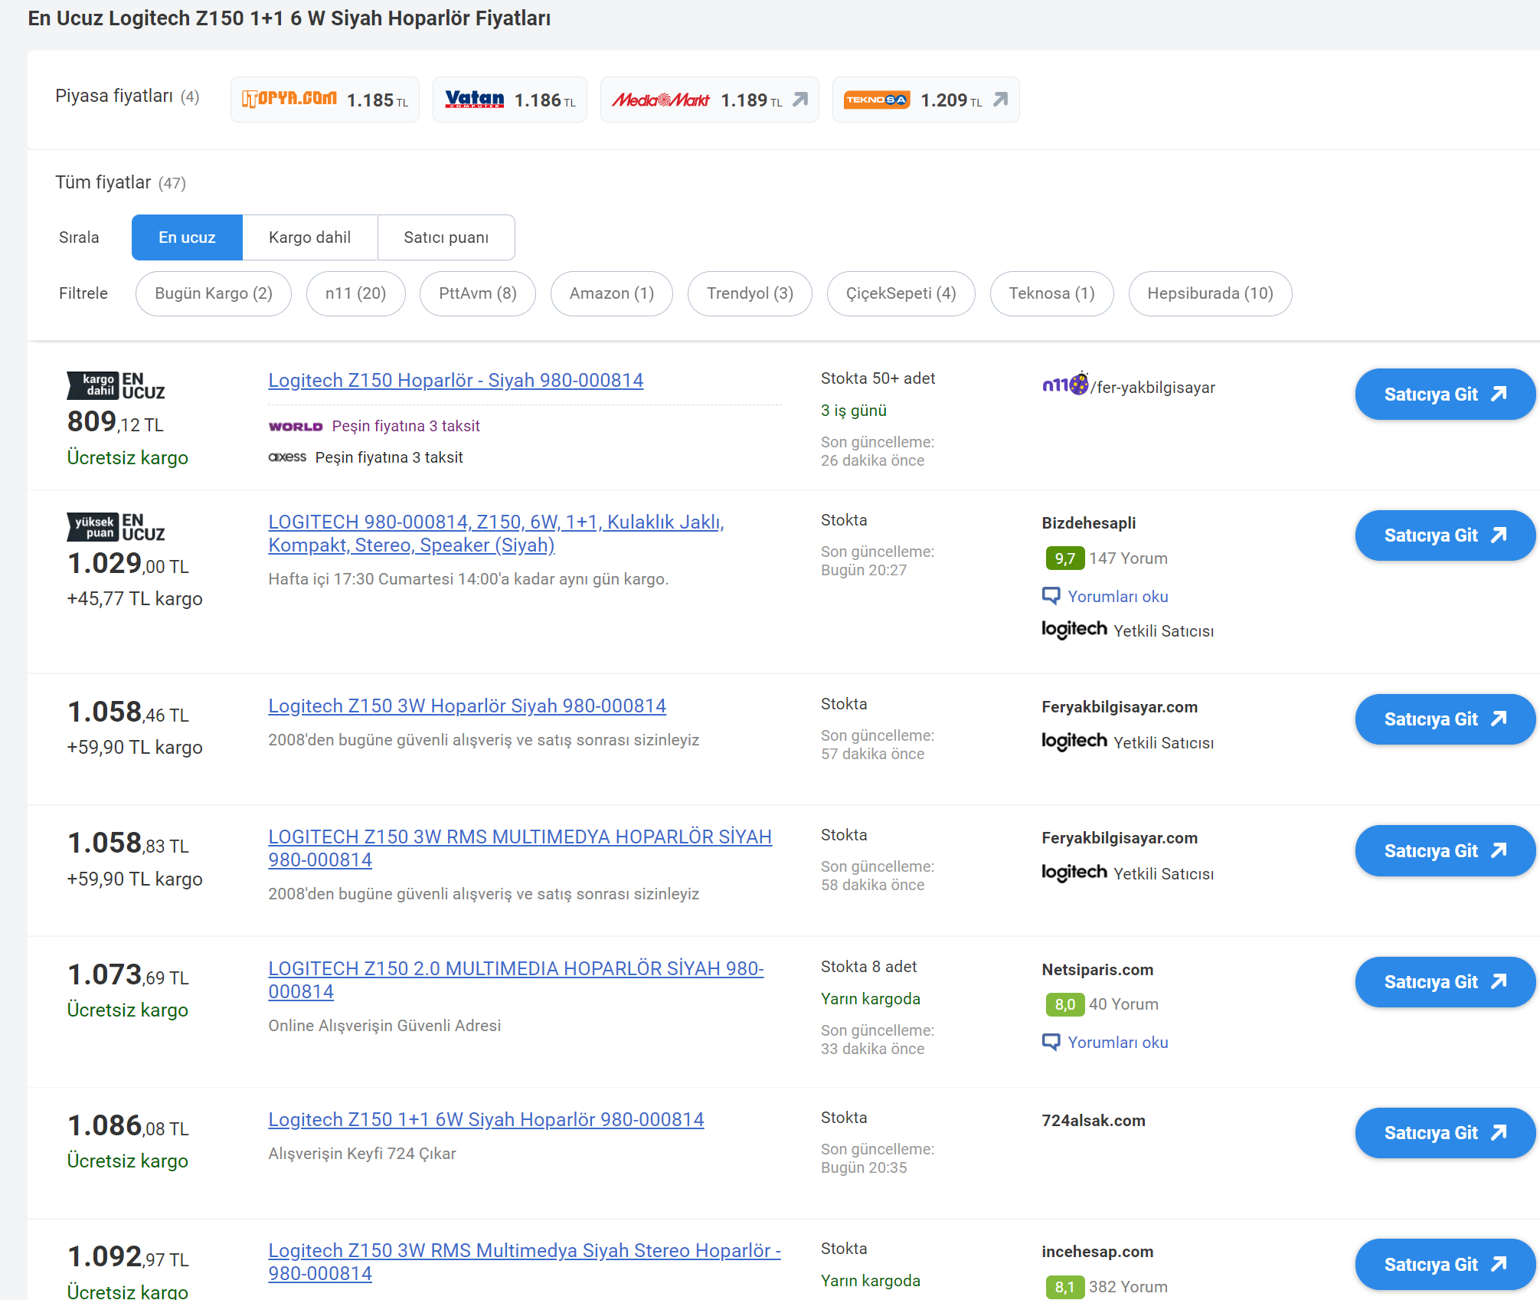Open Logitech Z150 1+1 6W Siyah Hoparlör link
The image size is (1540, 1300).
point(486,1119)
